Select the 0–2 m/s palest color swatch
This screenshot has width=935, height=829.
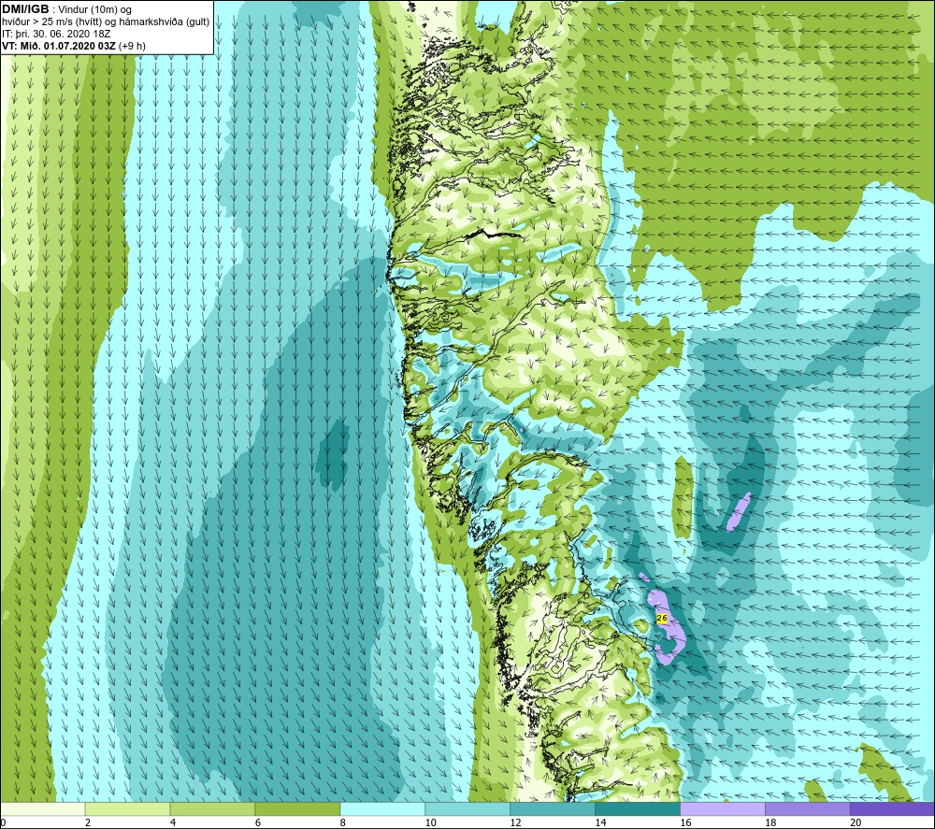pos(43,808)
